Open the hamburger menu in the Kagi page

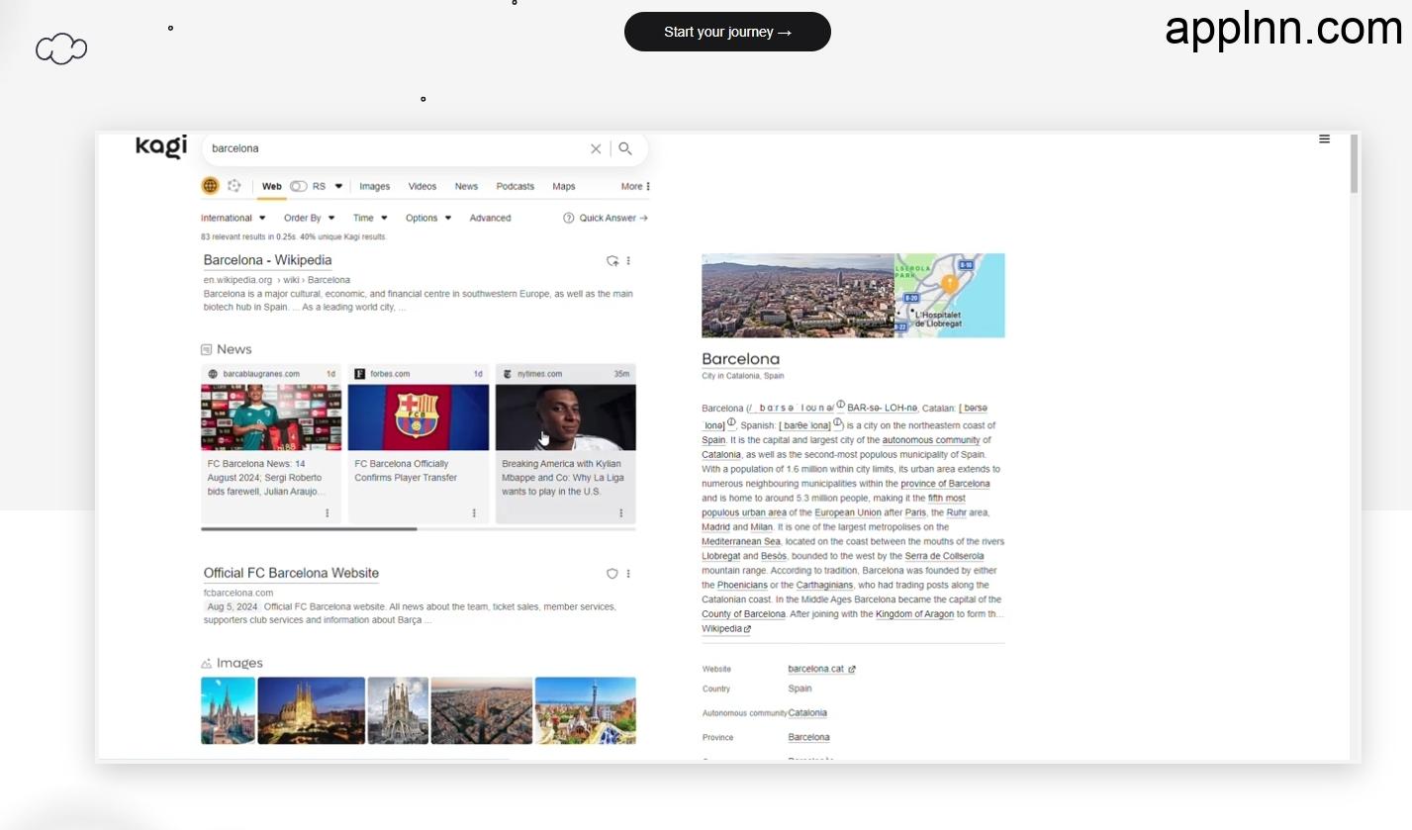(1324, 139)
